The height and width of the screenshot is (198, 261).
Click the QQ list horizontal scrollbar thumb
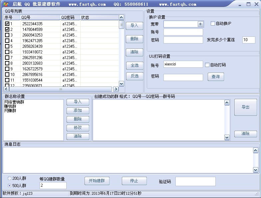[x=61, y=89]
